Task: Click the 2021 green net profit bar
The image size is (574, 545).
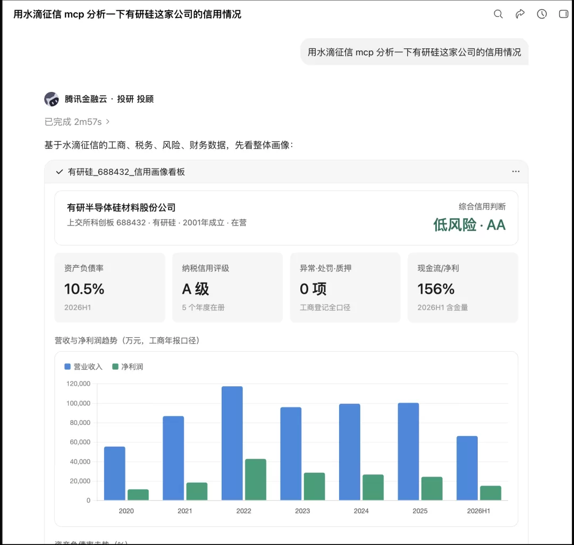Action: coord(197,491)
